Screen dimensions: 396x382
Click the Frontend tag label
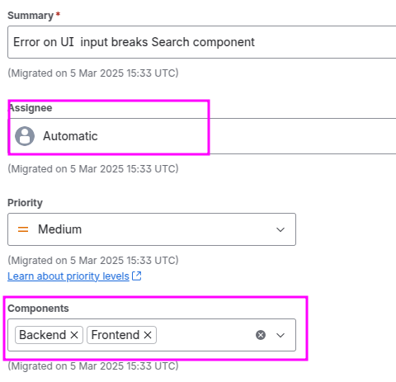(115, 335)
